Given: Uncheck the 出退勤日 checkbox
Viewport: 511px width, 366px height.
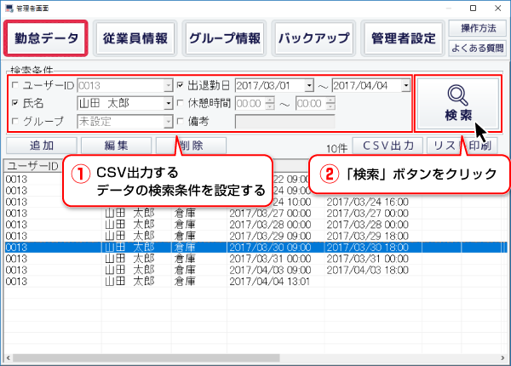Looking at the screenshot, I should 192,85.
